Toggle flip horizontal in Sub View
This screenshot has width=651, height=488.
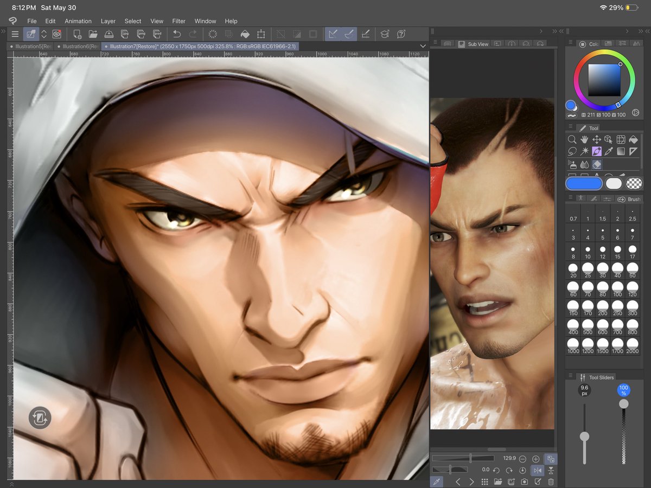(x=537, y=470)
